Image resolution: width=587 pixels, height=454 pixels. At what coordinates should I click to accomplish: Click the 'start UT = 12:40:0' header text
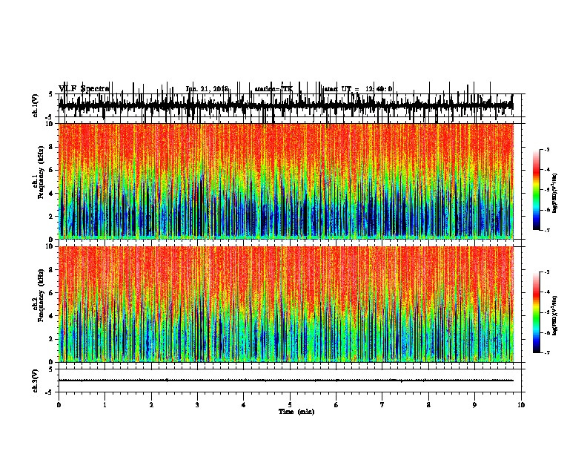[358, 89]
